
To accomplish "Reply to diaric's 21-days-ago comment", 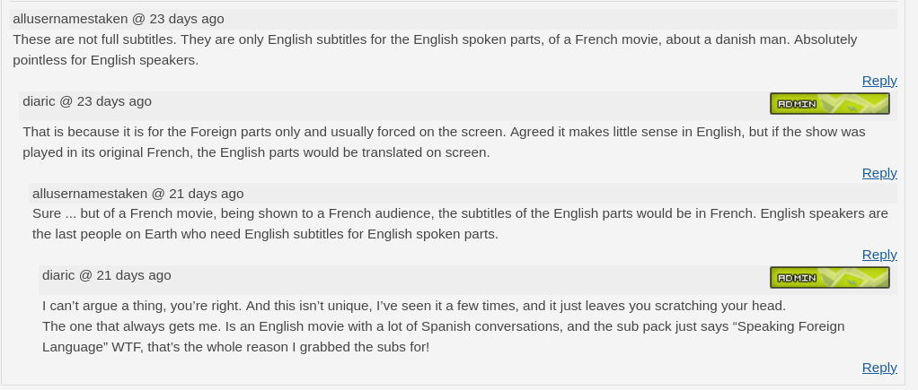I will click(879, 368).
